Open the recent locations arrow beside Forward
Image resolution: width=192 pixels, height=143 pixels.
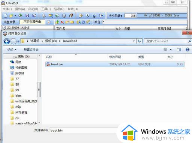click(x=18, y=41)
